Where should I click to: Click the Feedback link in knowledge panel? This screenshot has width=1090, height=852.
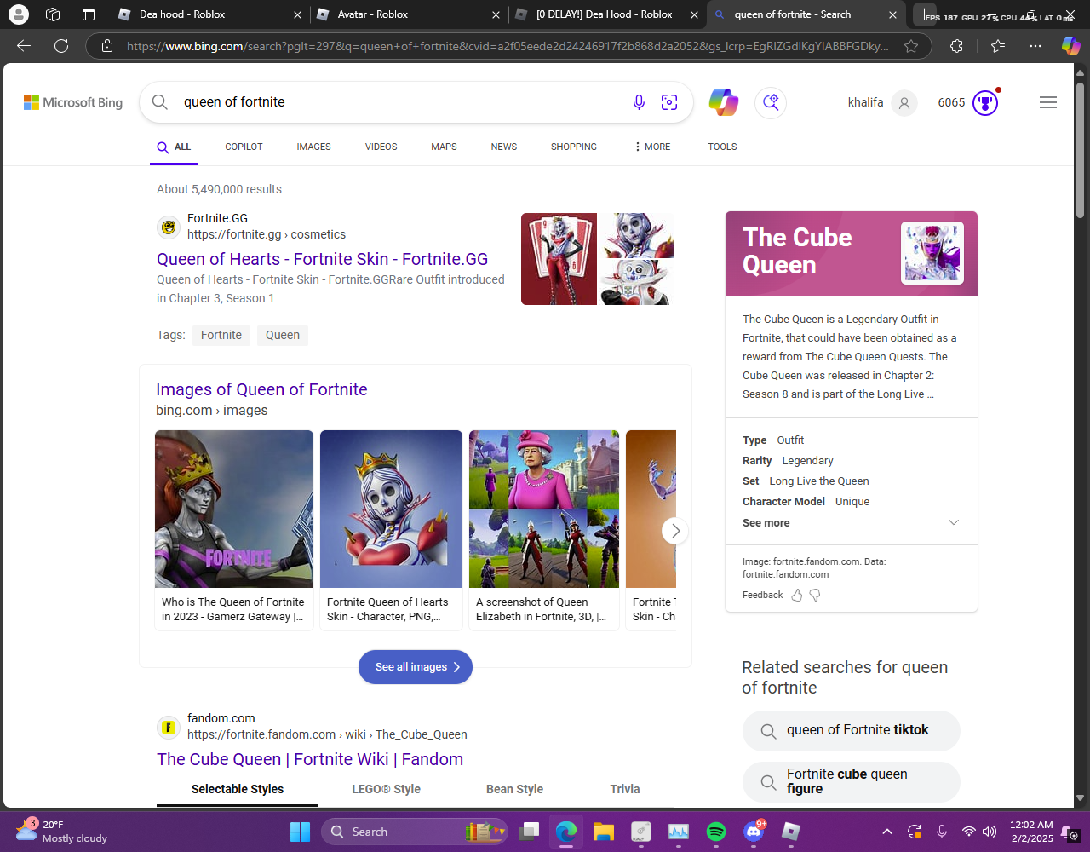(762, 595)
